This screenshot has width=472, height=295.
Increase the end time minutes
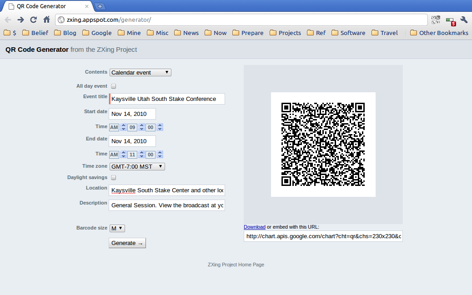tap(160, 153)
